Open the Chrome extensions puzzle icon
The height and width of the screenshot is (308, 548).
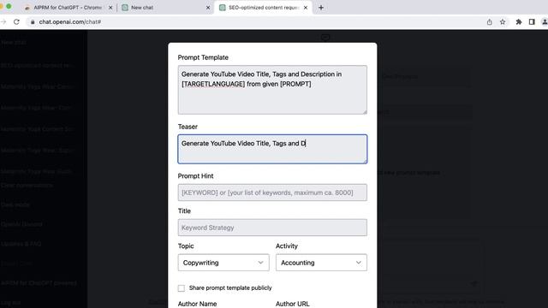click(x=519, y=21)
